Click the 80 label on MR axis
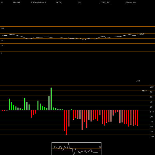The height and width of the screenshot is (155, 155). 151,92
